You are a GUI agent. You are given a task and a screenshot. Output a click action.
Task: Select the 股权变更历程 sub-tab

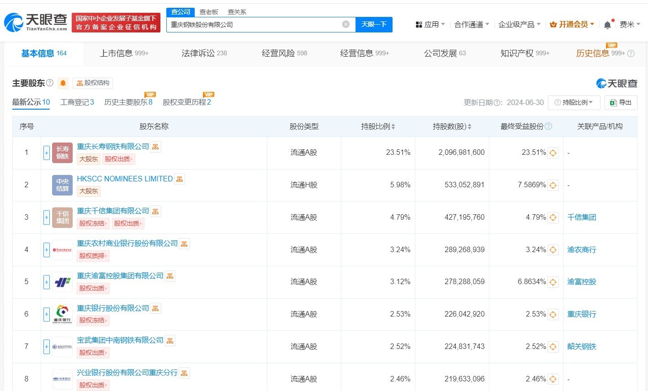[187, 102]
